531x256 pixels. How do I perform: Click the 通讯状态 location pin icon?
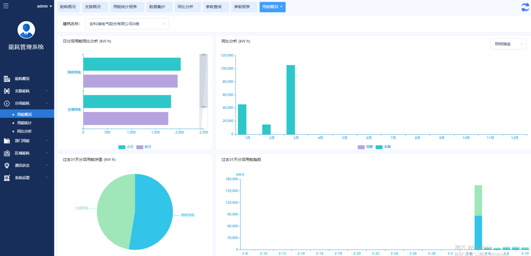7,166
